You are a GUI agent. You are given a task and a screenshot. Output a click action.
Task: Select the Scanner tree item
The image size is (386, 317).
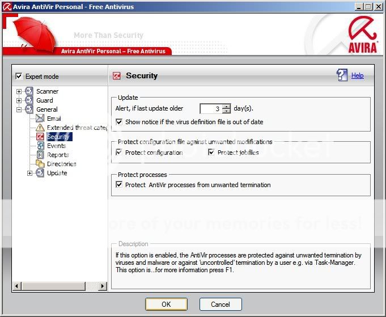tap(47, 91)
